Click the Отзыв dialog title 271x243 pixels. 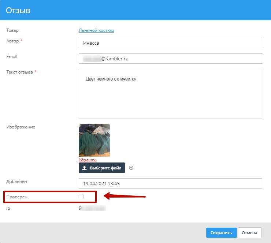(18, 10)
